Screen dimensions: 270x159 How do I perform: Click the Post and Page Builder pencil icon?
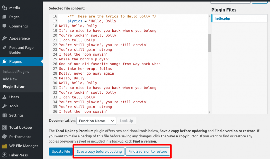[4, 47]
